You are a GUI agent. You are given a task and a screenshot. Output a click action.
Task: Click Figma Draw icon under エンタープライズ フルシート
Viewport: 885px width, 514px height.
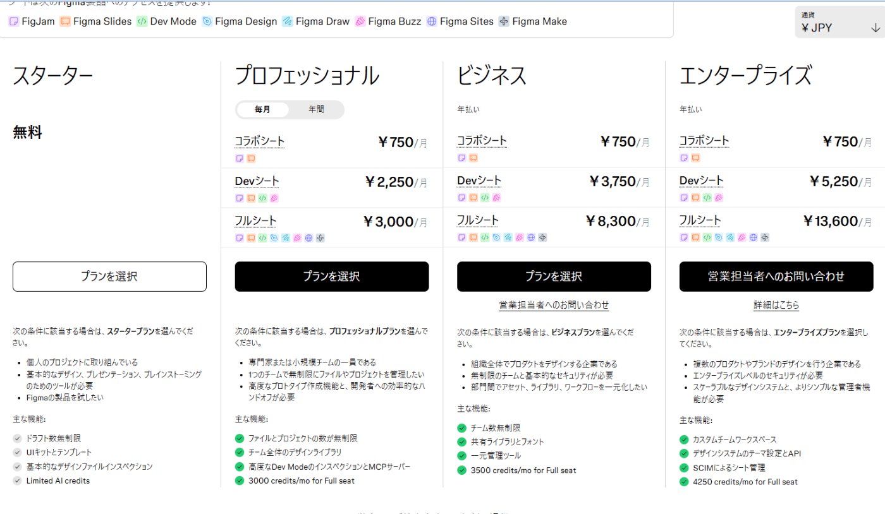click(730, 237)
